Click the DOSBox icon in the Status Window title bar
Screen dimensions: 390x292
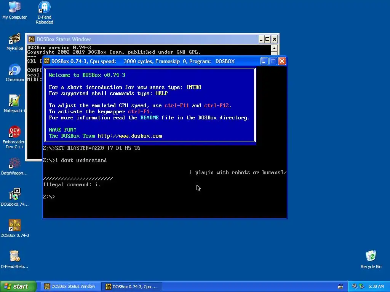(x=32, y=39)
